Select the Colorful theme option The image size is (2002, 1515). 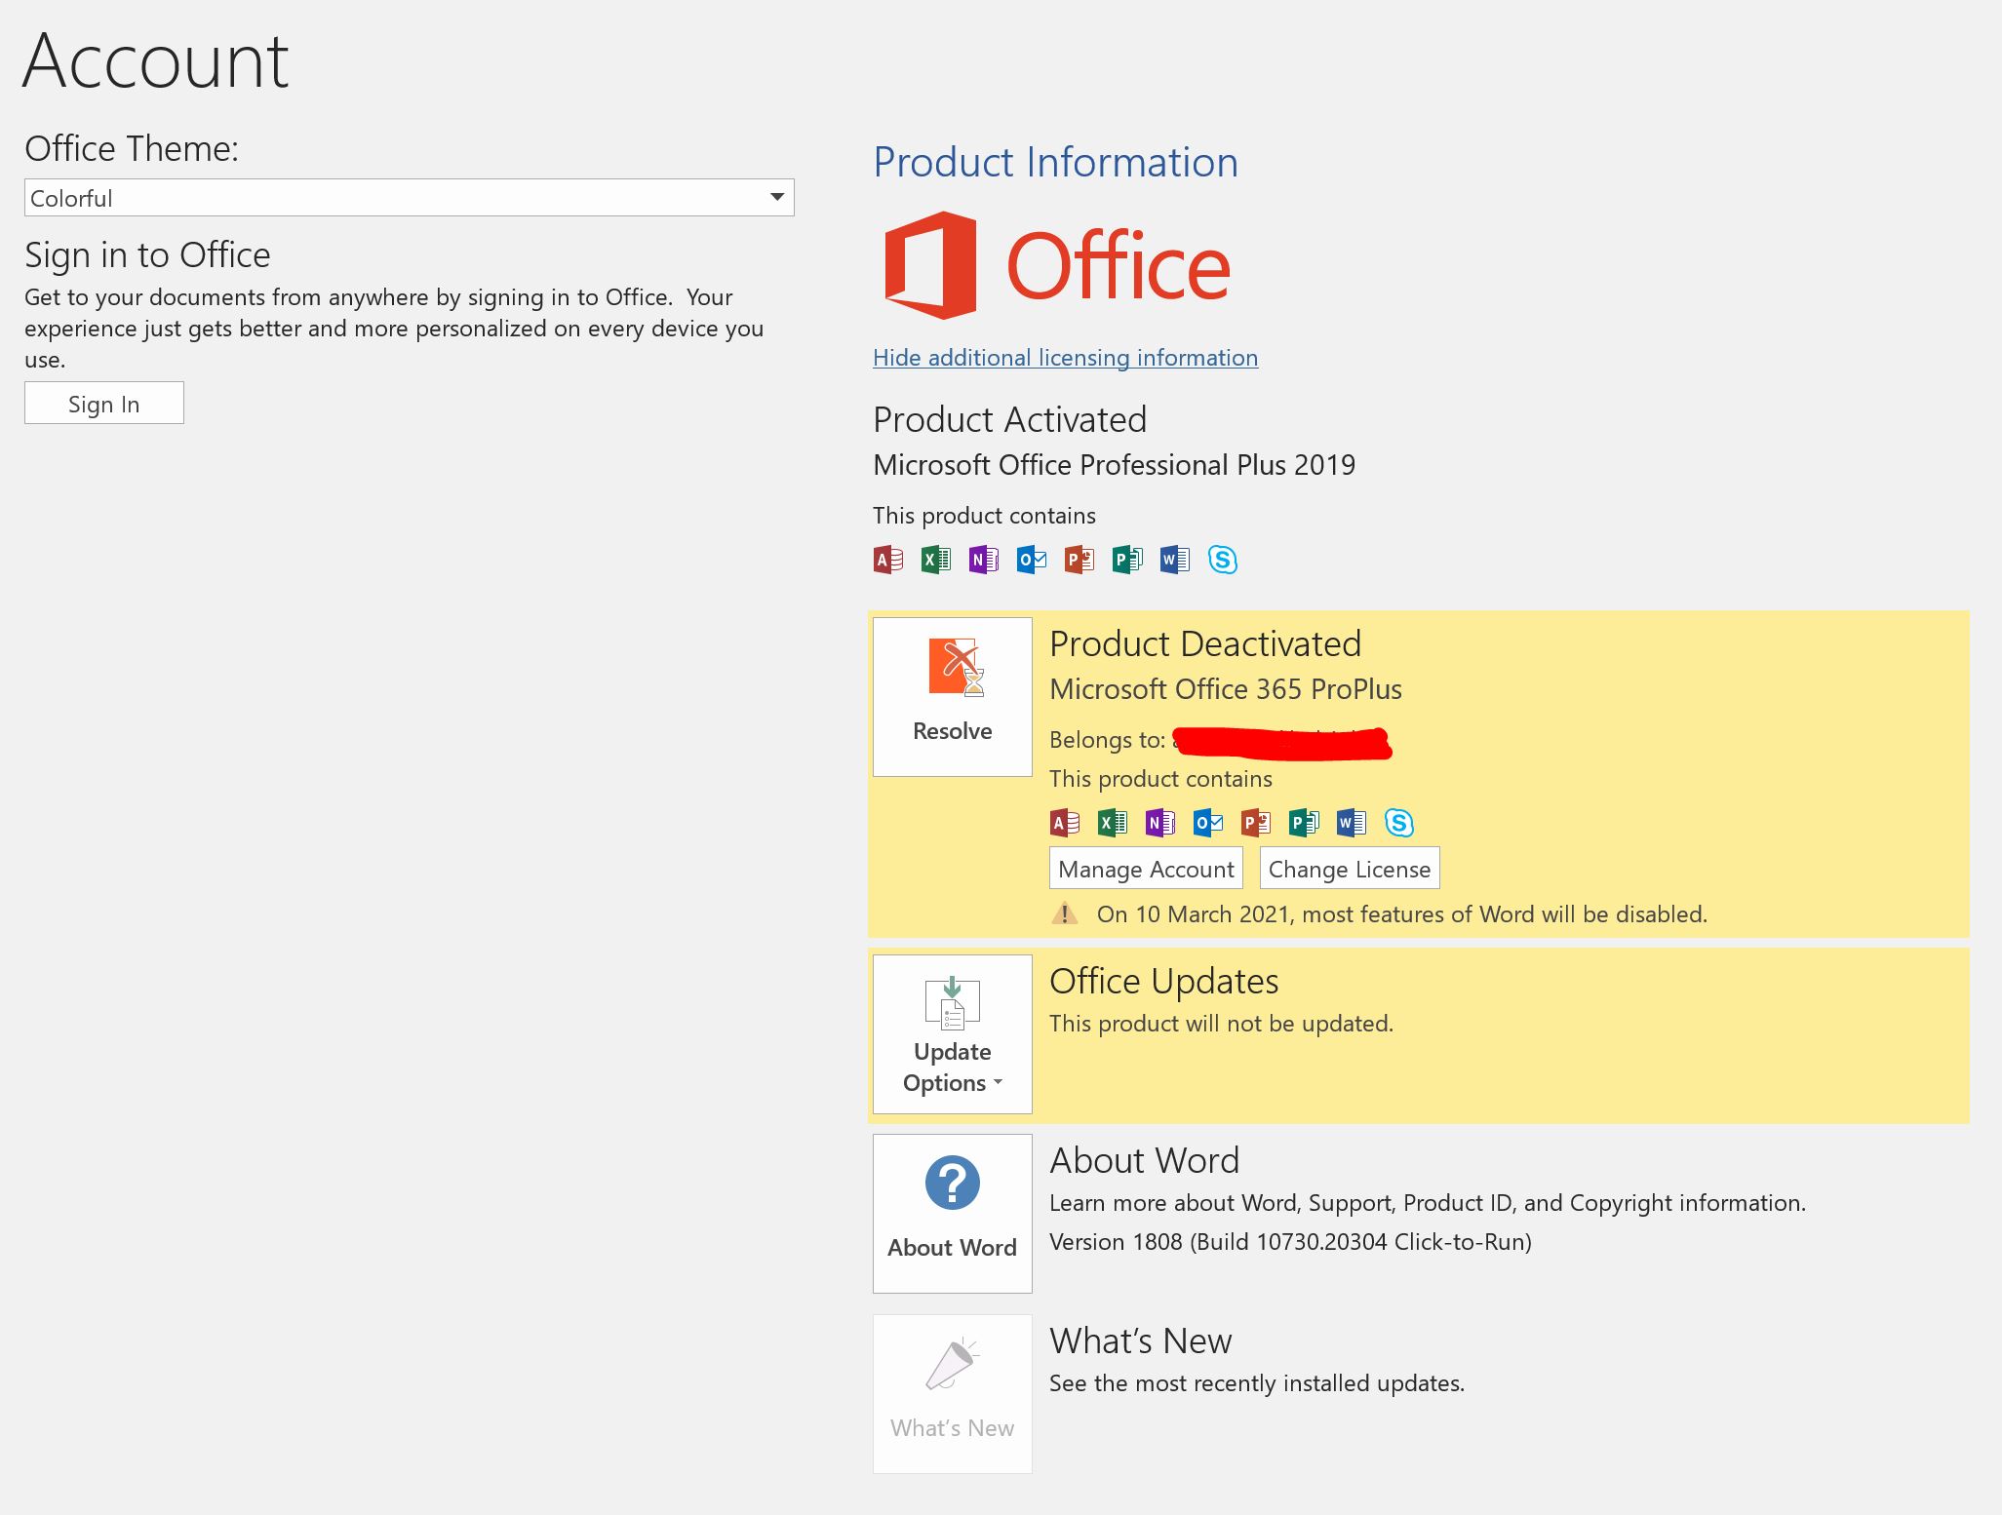[x=408, y=197]
